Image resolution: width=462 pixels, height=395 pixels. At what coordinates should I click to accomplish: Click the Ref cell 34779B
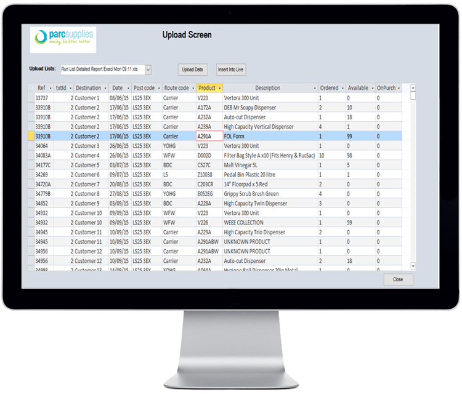point(44,194)
